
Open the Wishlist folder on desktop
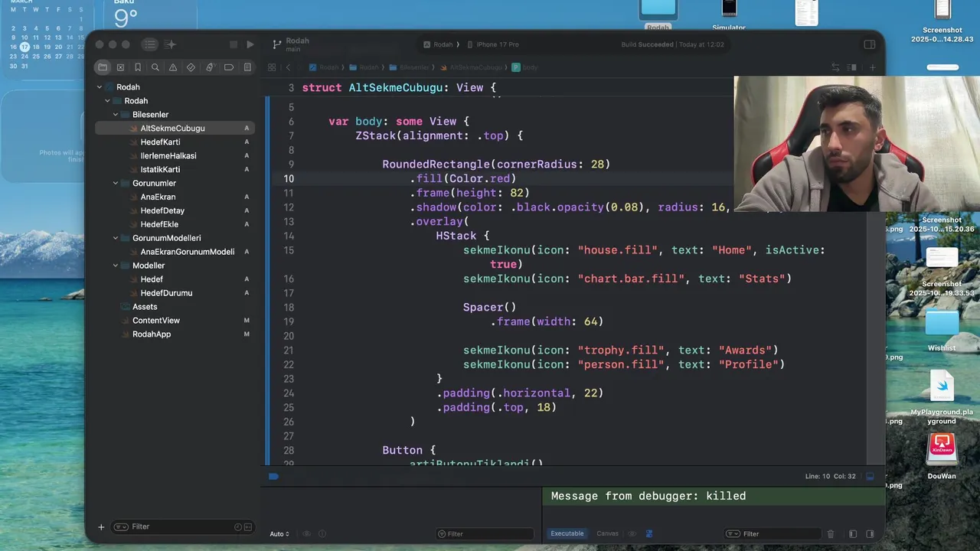(942, 329)
